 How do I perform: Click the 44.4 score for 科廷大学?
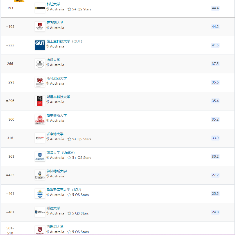tap(215, 8)
